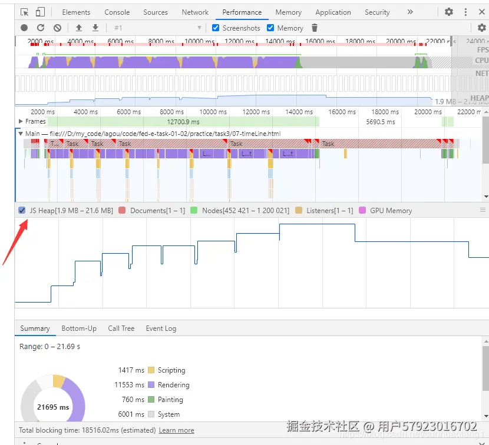Activate the inspect element picker icon
The height and width of the screenshot is (445, 489).
click(x=24, y=12)
